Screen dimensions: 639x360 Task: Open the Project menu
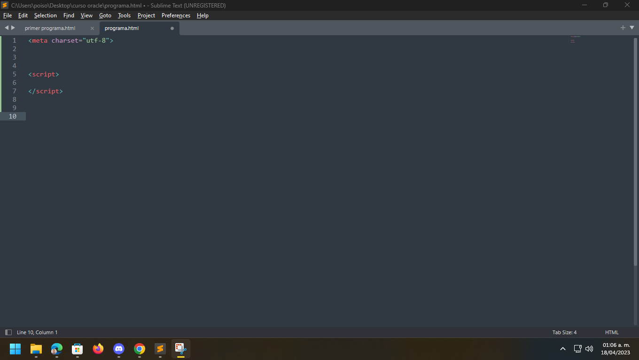point(146,15)
